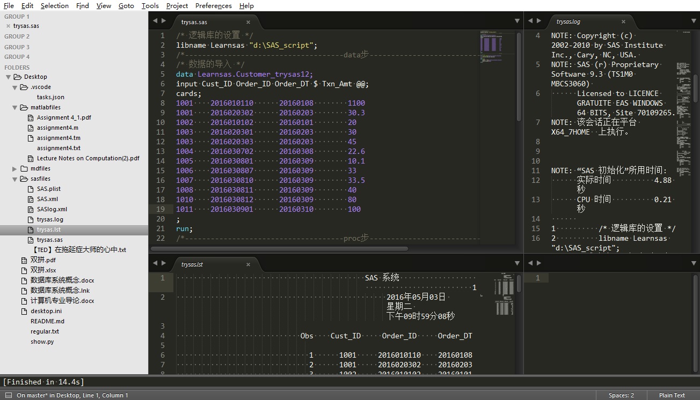Go to previous tab in trysas.sas pane
The image size is (700, 400).
click(155, 21)
